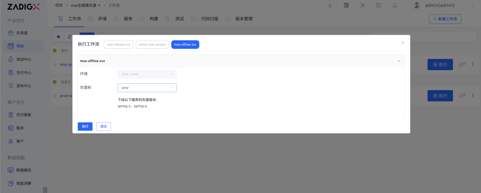This screenshot has height=193, width=481.
Task: Click the 项目 breadcrumb link
Action: pos(59,5)
